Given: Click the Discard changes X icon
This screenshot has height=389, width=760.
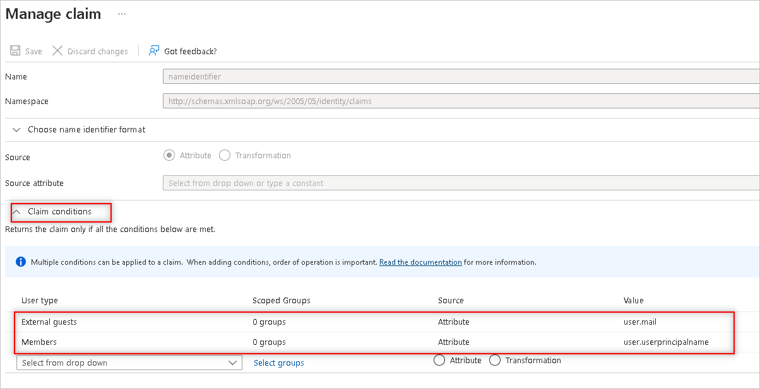Looking at the screenshot, I should pos(57,51).
